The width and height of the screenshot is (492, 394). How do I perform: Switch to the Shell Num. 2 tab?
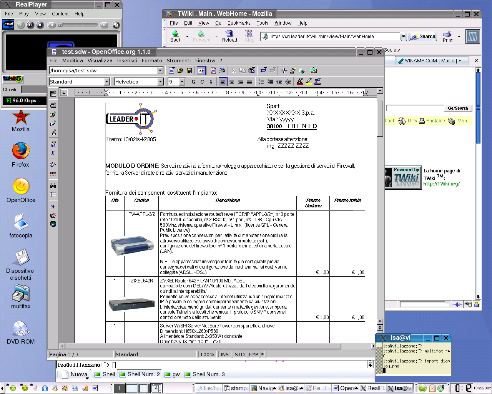click(x=140, y=374)
